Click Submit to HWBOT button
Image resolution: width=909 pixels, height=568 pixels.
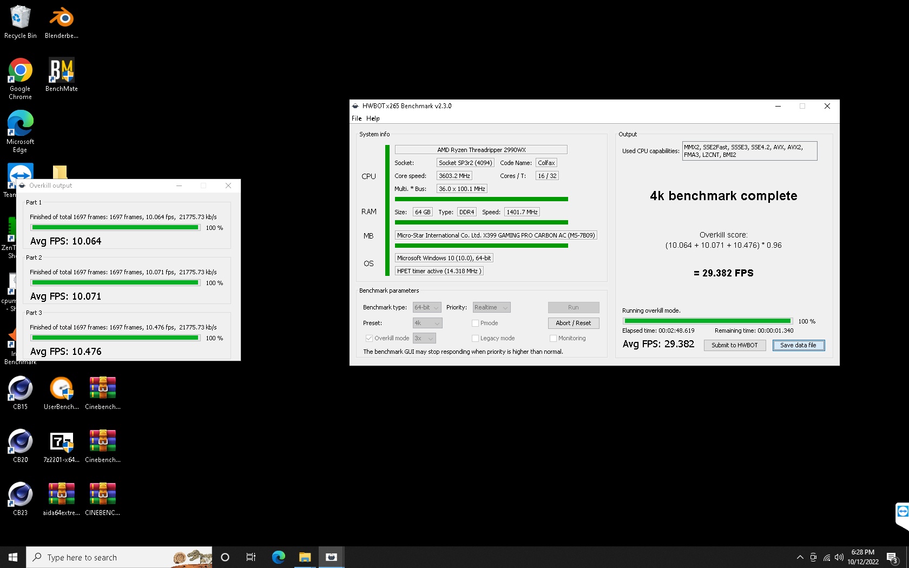tap(735, 345)
